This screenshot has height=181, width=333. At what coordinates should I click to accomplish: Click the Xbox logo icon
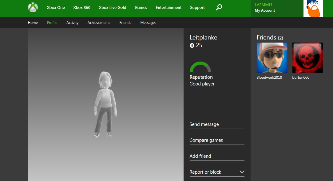click(33, 7)
